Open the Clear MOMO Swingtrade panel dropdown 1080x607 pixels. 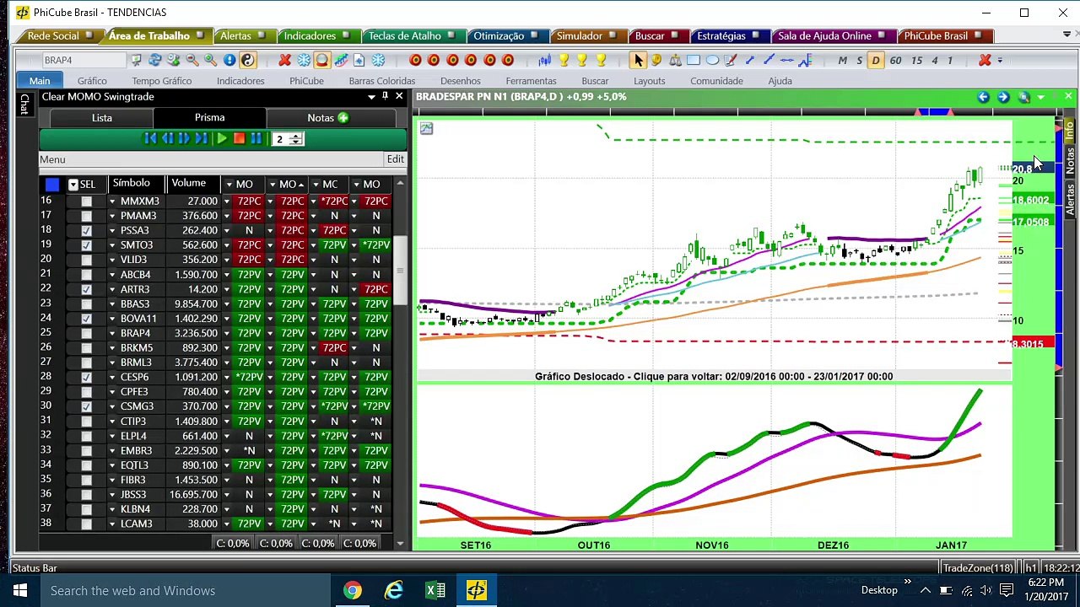pos(371,96)
